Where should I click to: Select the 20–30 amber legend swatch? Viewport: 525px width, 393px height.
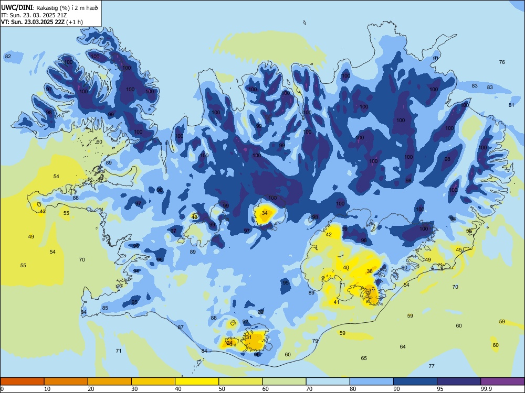tap(110, 381)
